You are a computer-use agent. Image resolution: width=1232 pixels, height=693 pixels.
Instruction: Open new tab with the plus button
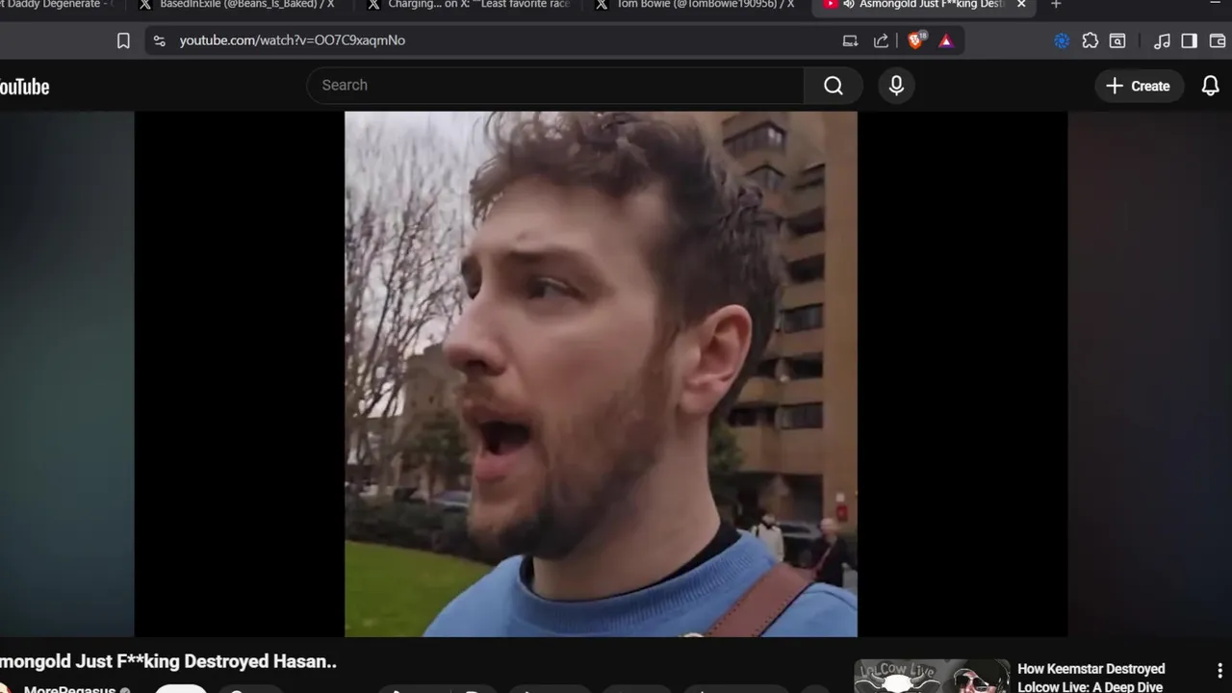click(x=1056, y=5)
